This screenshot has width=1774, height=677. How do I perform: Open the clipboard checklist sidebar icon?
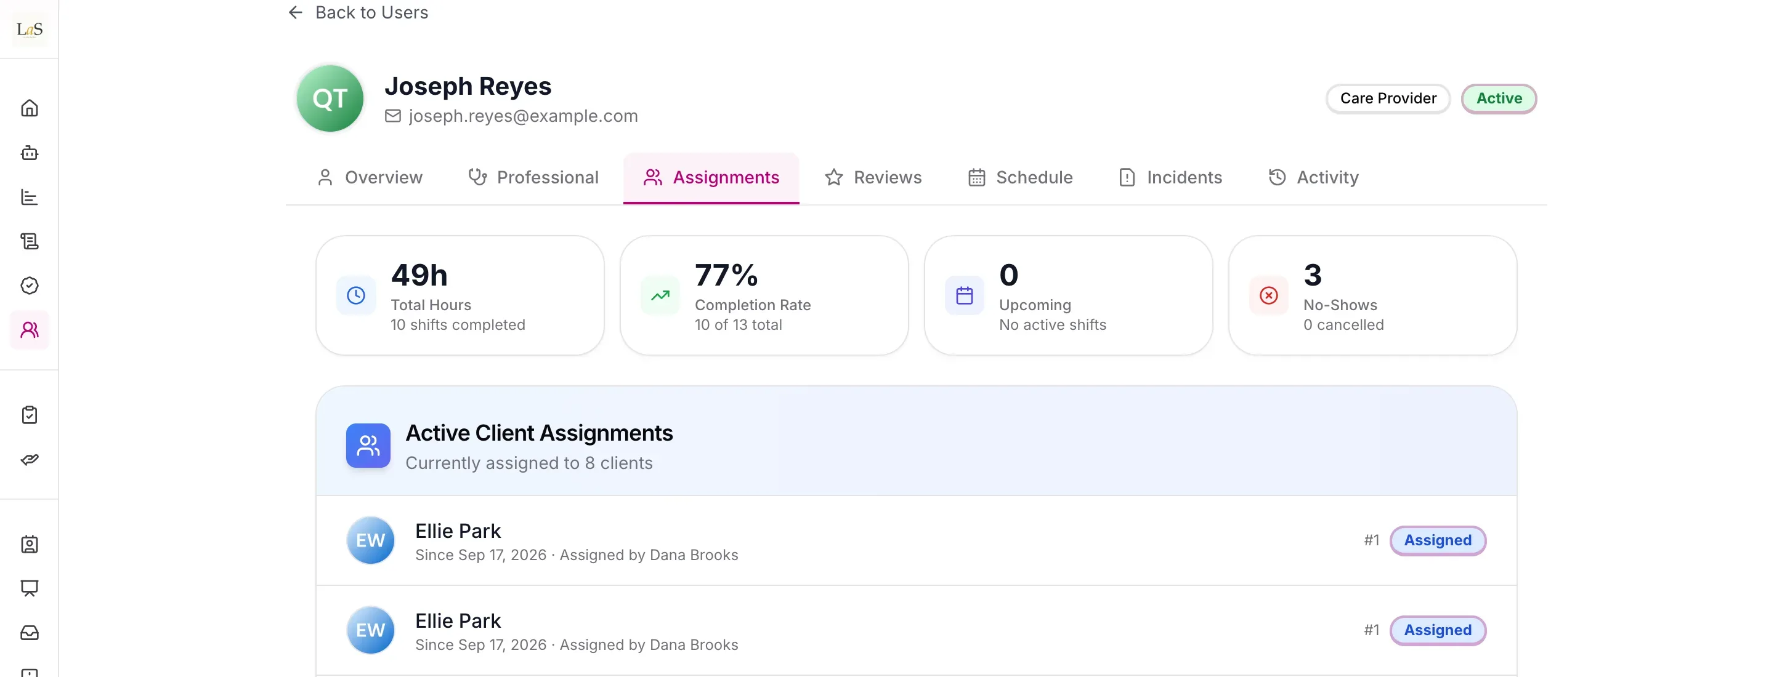[30, 415]
